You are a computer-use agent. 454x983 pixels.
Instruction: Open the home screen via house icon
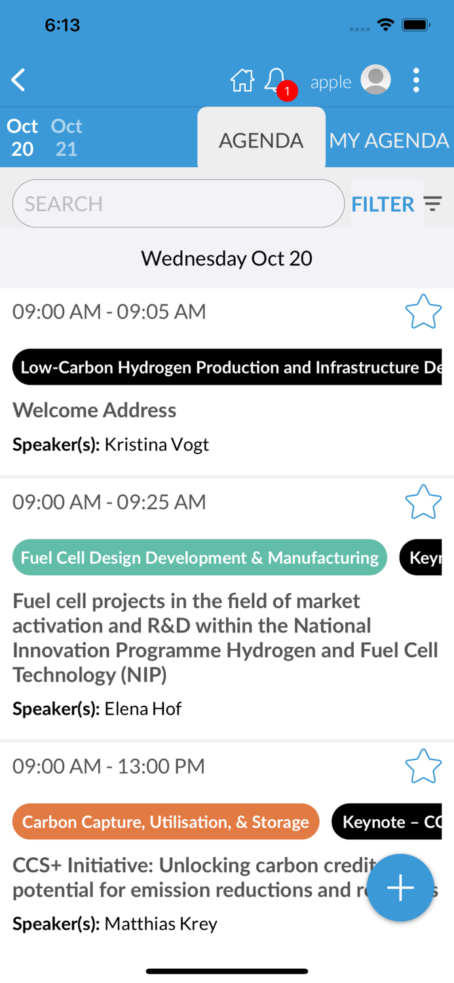click(242, 80)
